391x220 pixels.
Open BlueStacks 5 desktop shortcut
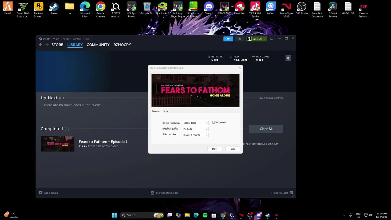tap(162, 9)
